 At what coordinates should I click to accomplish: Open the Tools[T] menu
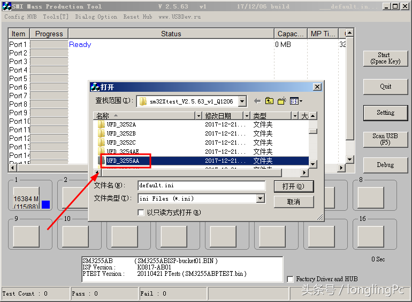tap(56, 17)
